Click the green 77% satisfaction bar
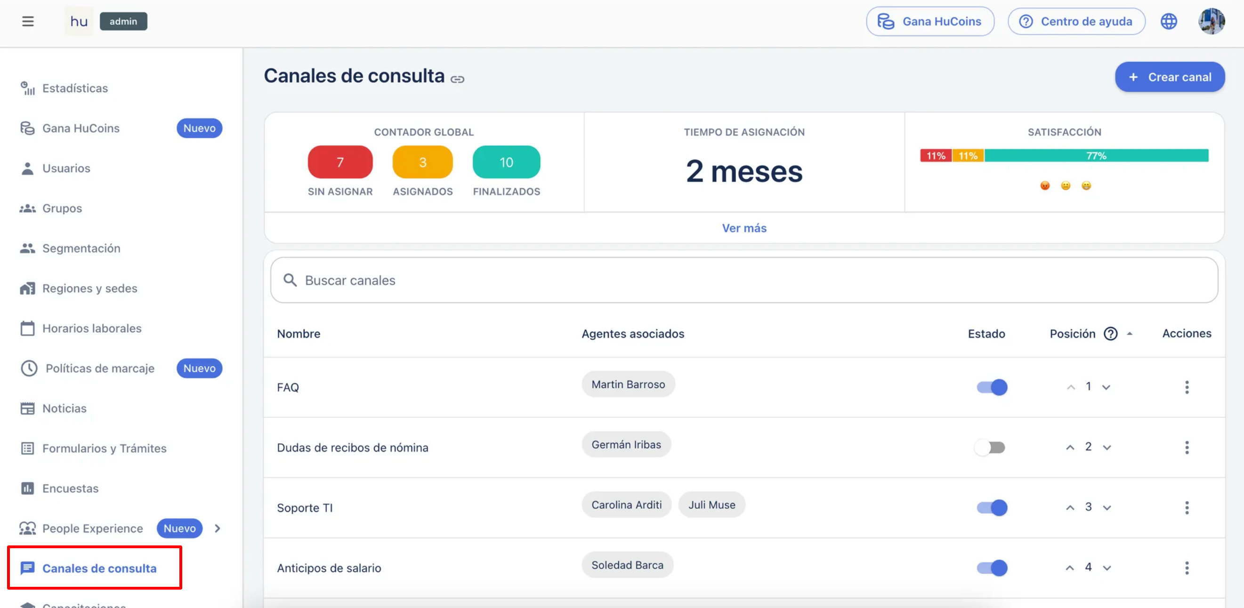 [x=1096, y=155]
